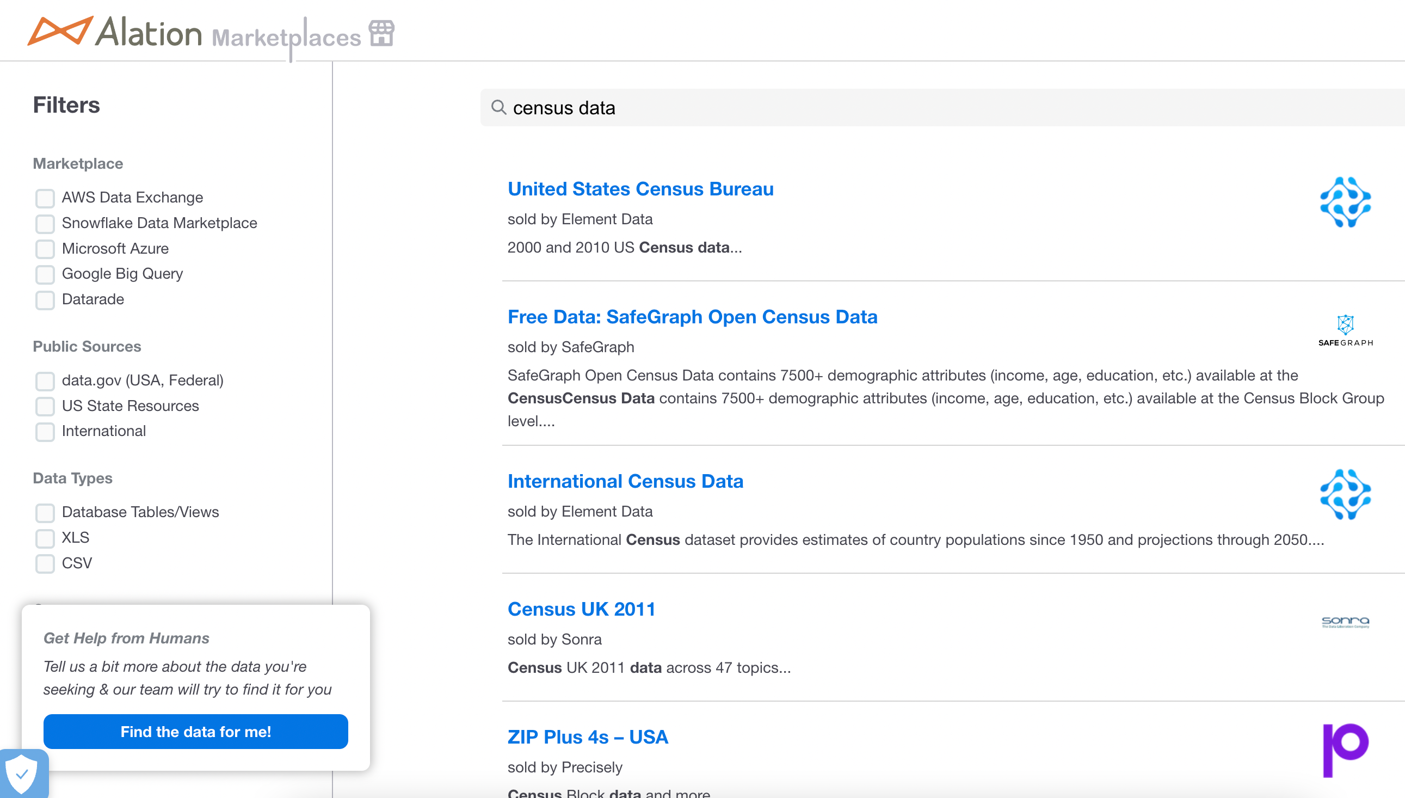Click the Precisely logo thumbnail

tap(1345, 750)
